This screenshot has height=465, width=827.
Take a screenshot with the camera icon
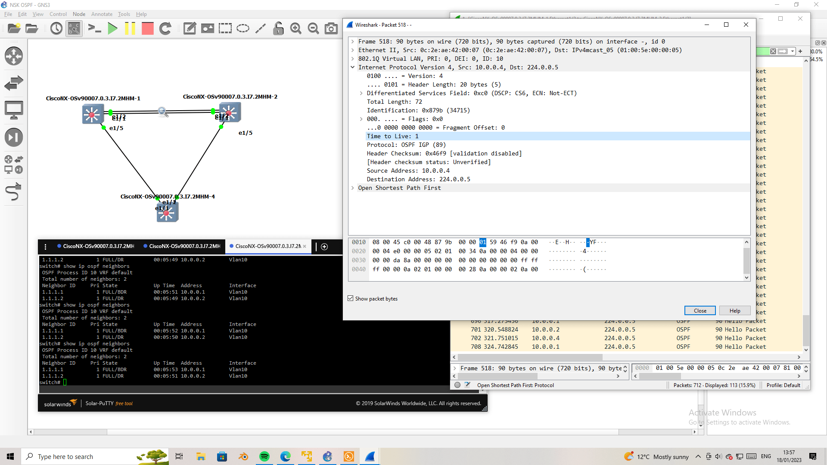(x=331, y=28)
